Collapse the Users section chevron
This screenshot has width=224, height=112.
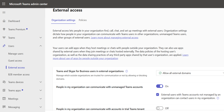click(41, 46)
